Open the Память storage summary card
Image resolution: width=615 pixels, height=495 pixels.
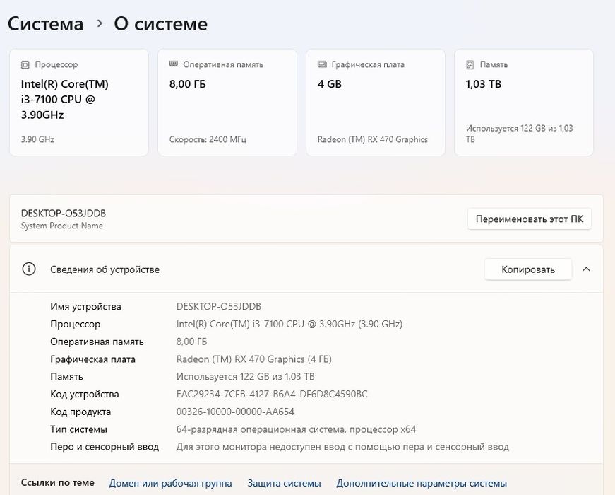[x=524, y=103]
